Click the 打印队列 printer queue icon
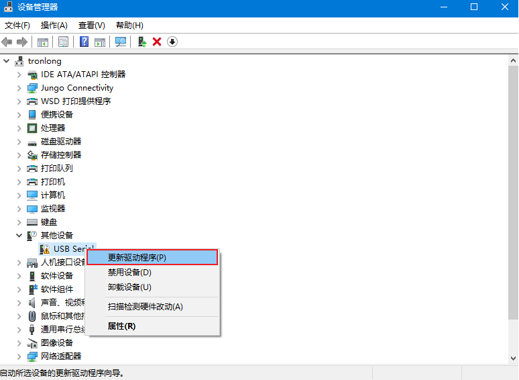 (x=32, y=169)
